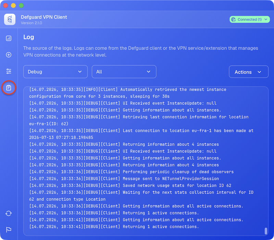The width and height of the screenshot is (274, 240).
Task: Click the Defguard VPN Client title
Action: (x=44, y=17)
